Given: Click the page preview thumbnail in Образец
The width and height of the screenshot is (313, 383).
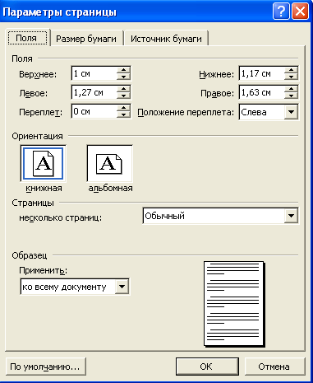Looking at the screenshot, I should [234, 304].
